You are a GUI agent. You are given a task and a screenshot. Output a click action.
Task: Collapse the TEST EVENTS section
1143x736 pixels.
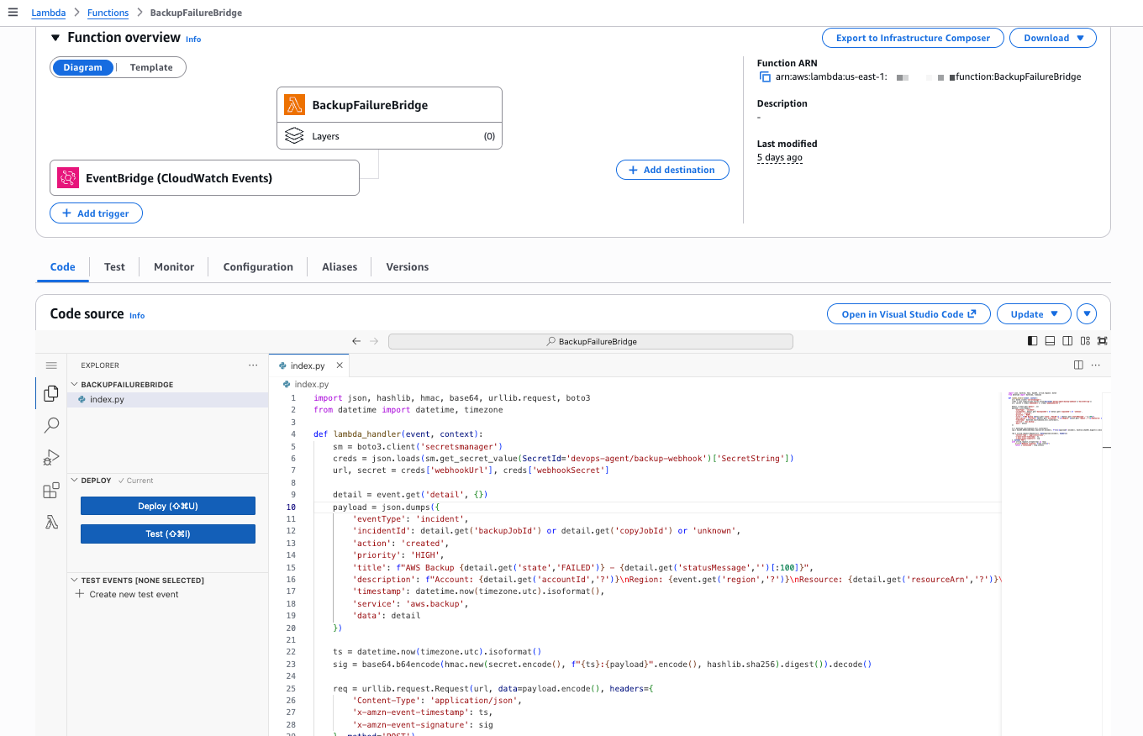pyautogui.click(x=75, y=581)
